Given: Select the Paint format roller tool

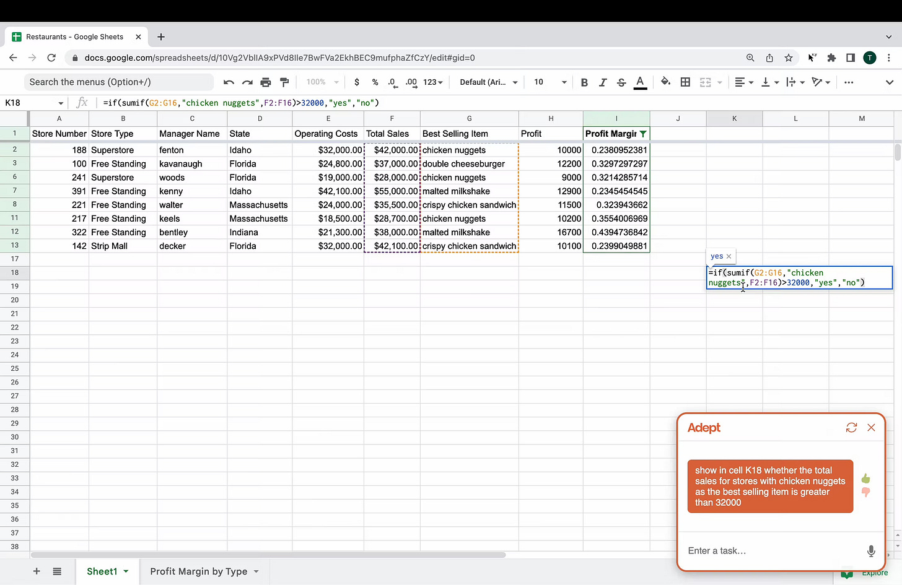Looking at the screenshot, I should coord(284,82).
